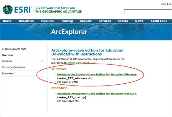The height and width of the screenshot is (117, 172).
Task: Go to the Training section
Action: point(67,21)
